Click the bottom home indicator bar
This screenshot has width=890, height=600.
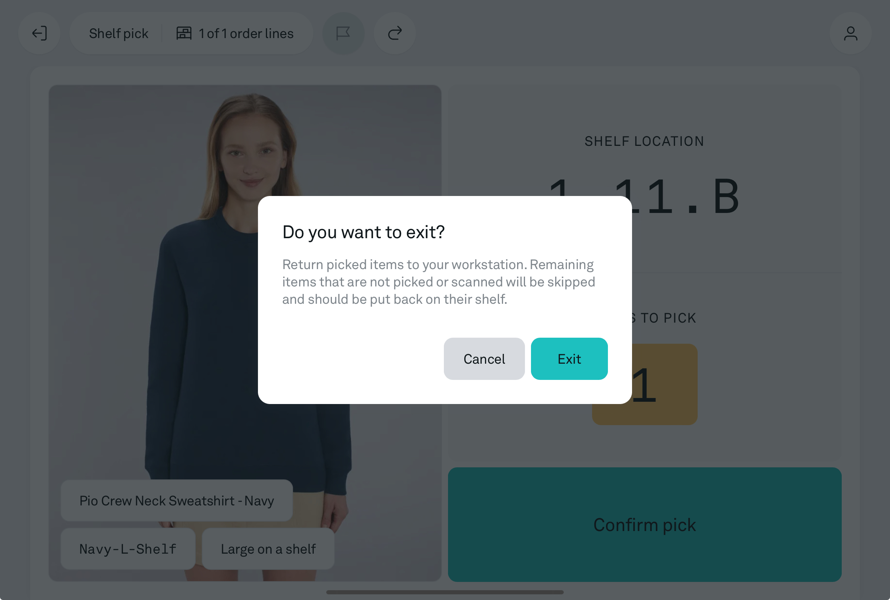click(444, 592)
